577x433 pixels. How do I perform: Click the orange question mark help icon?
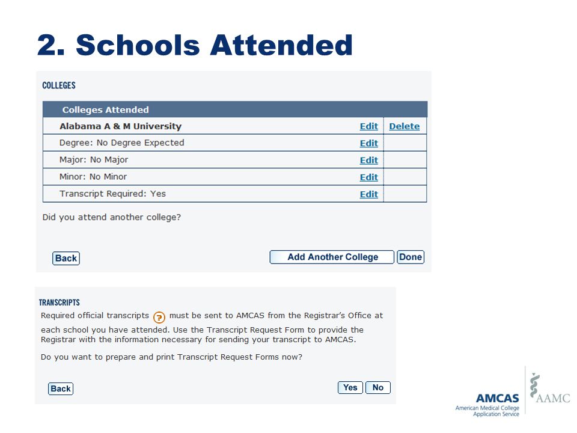159,317
